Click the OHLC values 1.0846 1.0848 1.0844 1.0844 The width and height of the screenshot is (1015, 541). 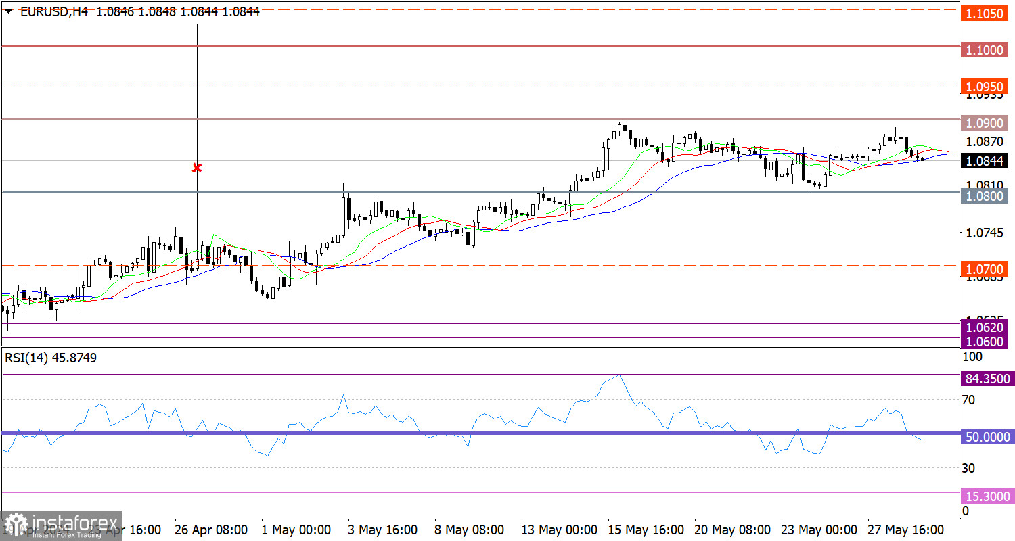[179, 11]
